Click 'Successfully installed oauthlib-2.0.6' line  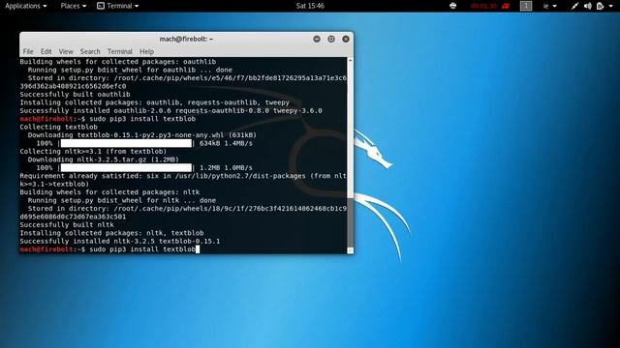pyautogui.click(x=170, y=111)
